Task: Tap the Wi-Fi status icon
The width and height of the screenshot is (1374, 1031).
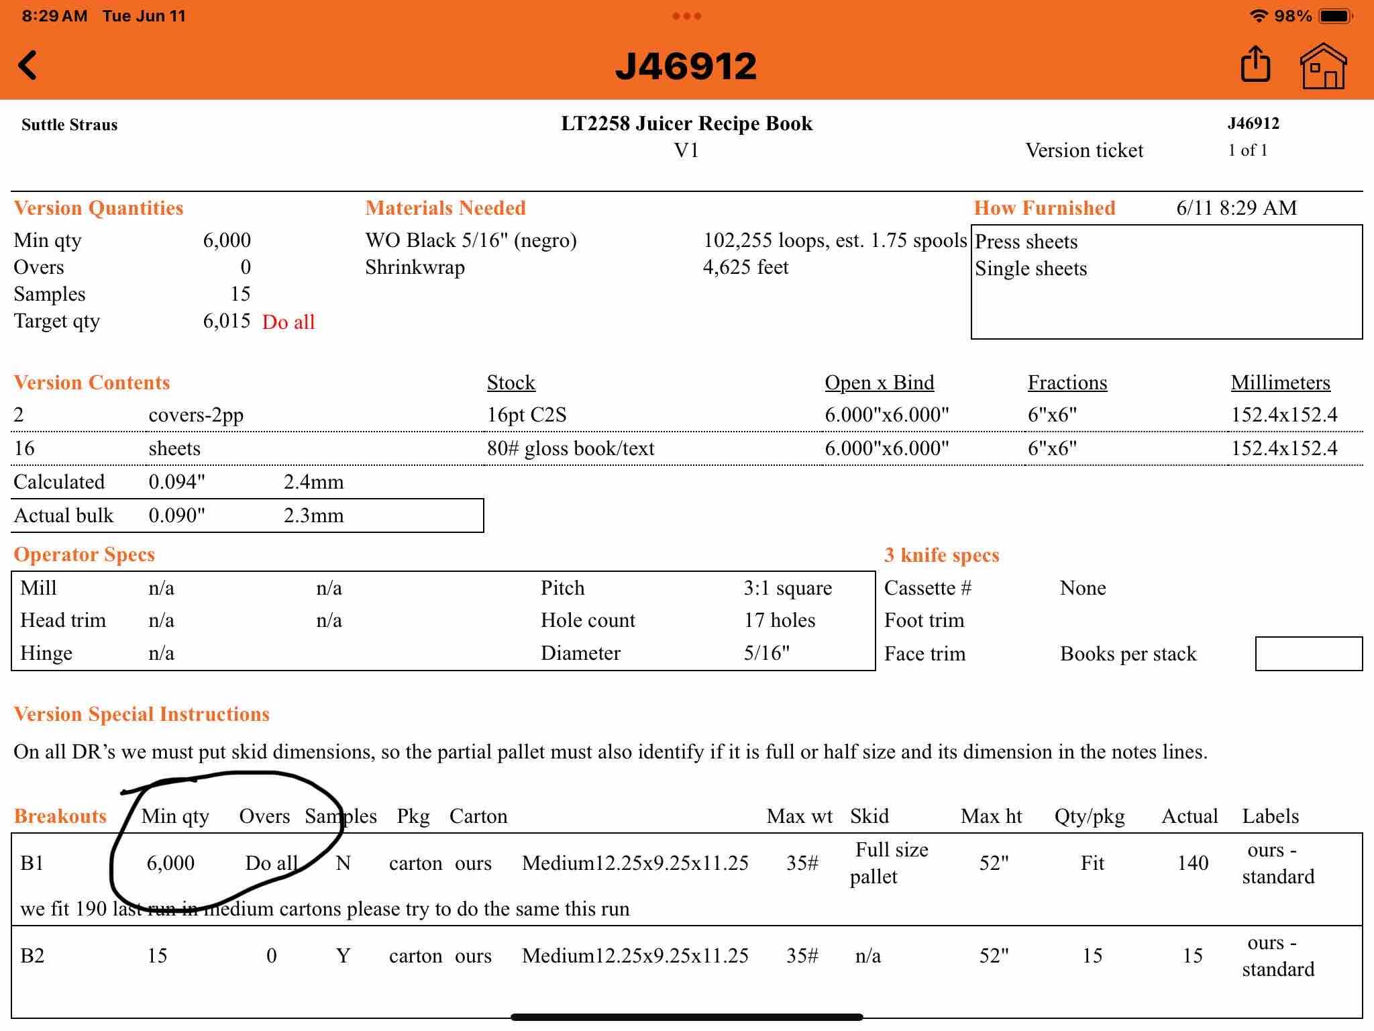Action: click(1259, 16)
